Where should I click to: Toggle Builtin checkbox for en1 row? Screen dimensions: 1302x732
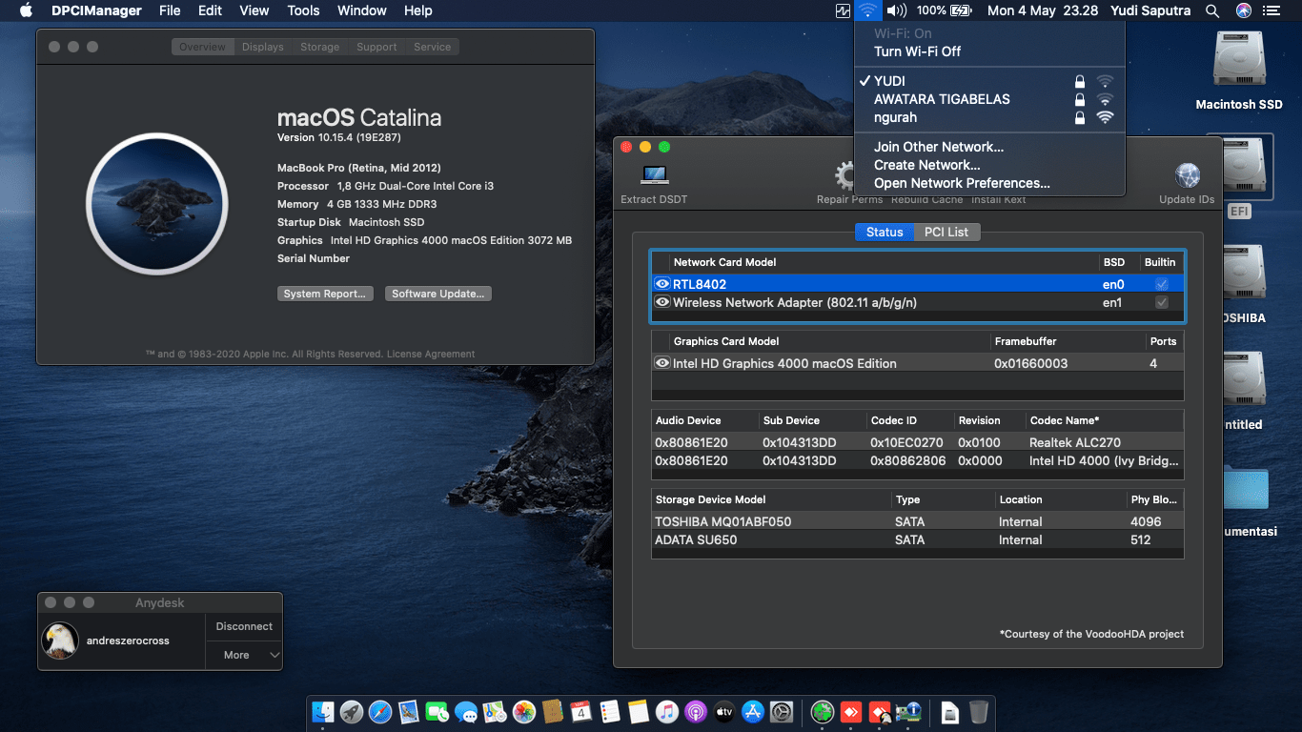[1161, 302]
